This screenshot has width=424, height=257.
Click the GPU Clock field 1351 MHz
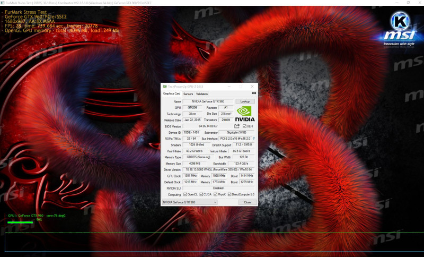(x=190, y=176)
